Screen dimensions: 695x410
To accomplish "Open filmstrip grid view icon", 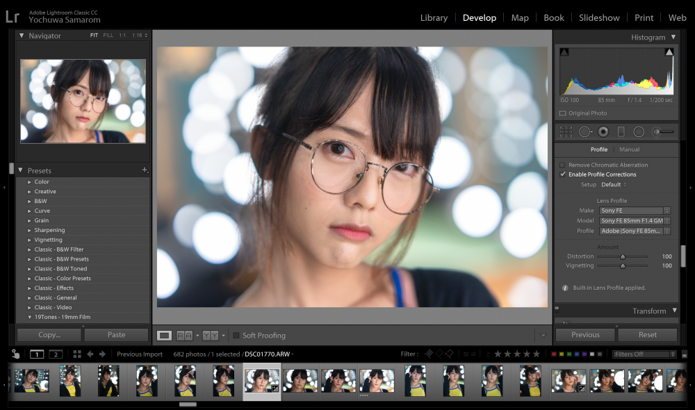I will pos(77,354).
